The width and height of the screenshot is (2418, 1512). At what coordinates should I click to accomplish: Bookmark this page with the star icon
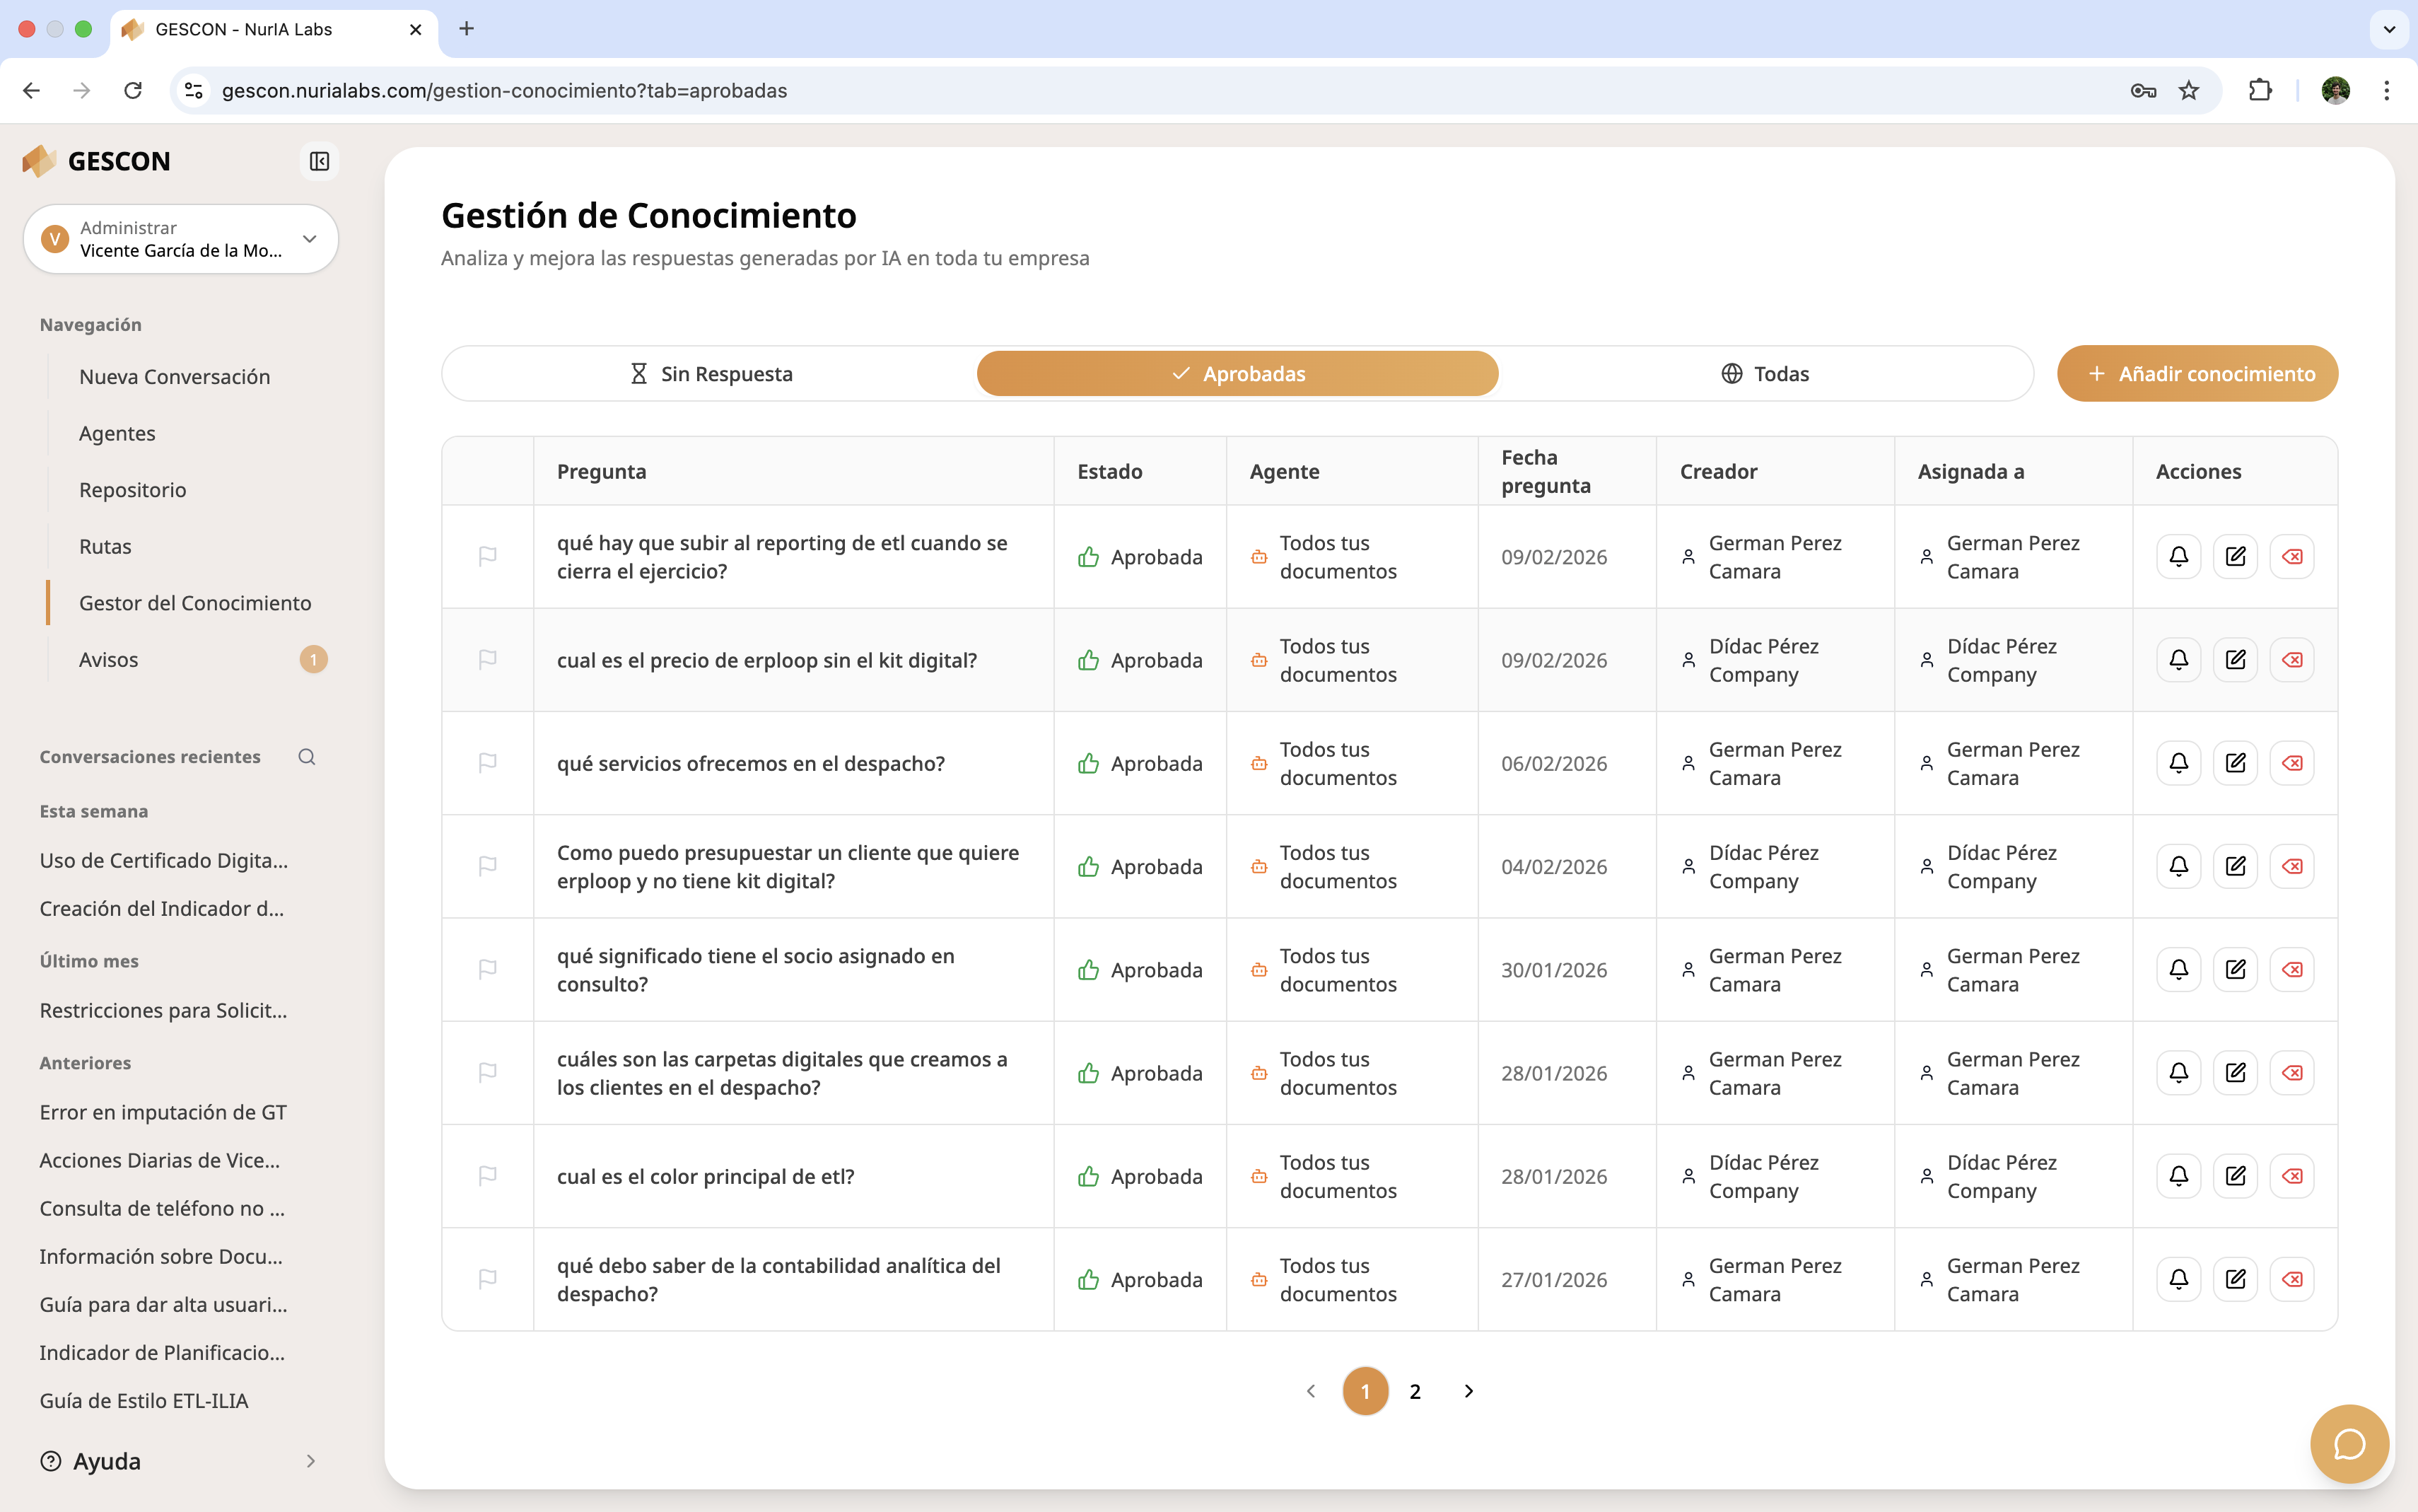[2189, 91]
